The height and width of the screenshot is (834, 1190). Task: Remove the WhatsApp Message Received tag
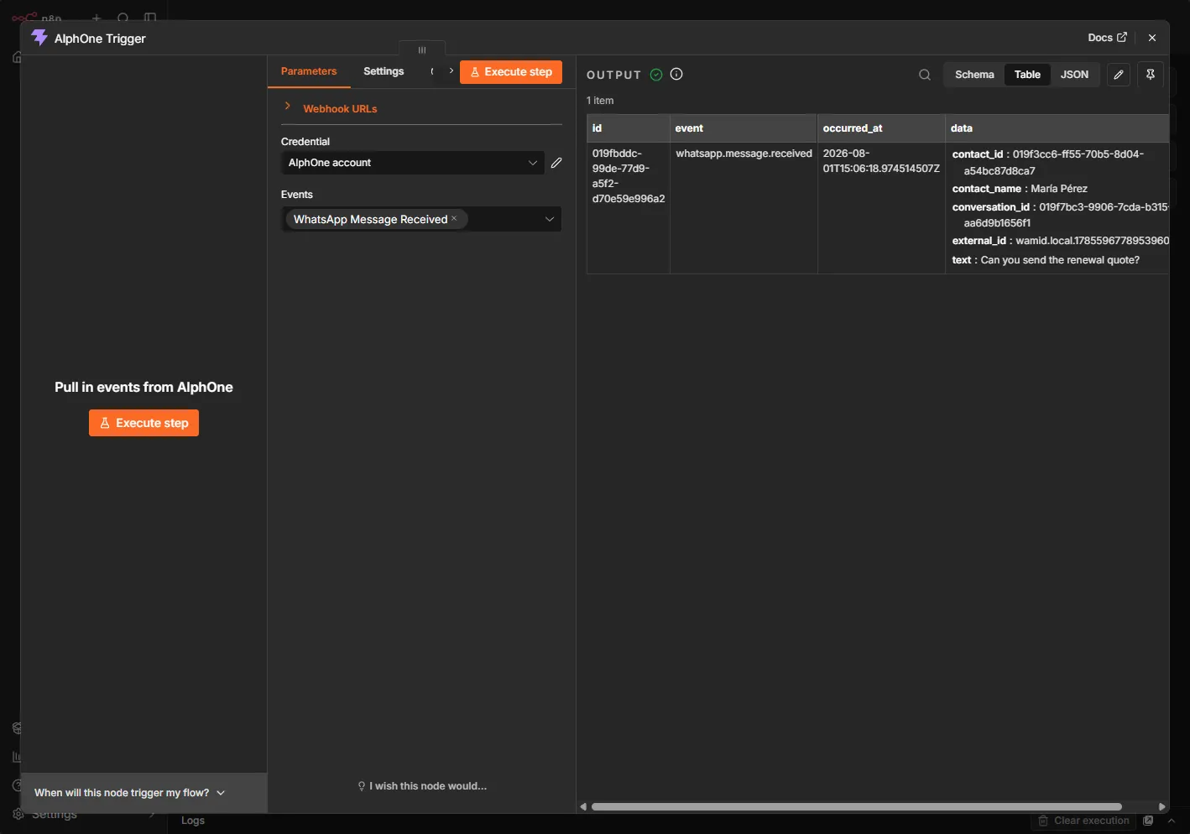pos(454,218)
